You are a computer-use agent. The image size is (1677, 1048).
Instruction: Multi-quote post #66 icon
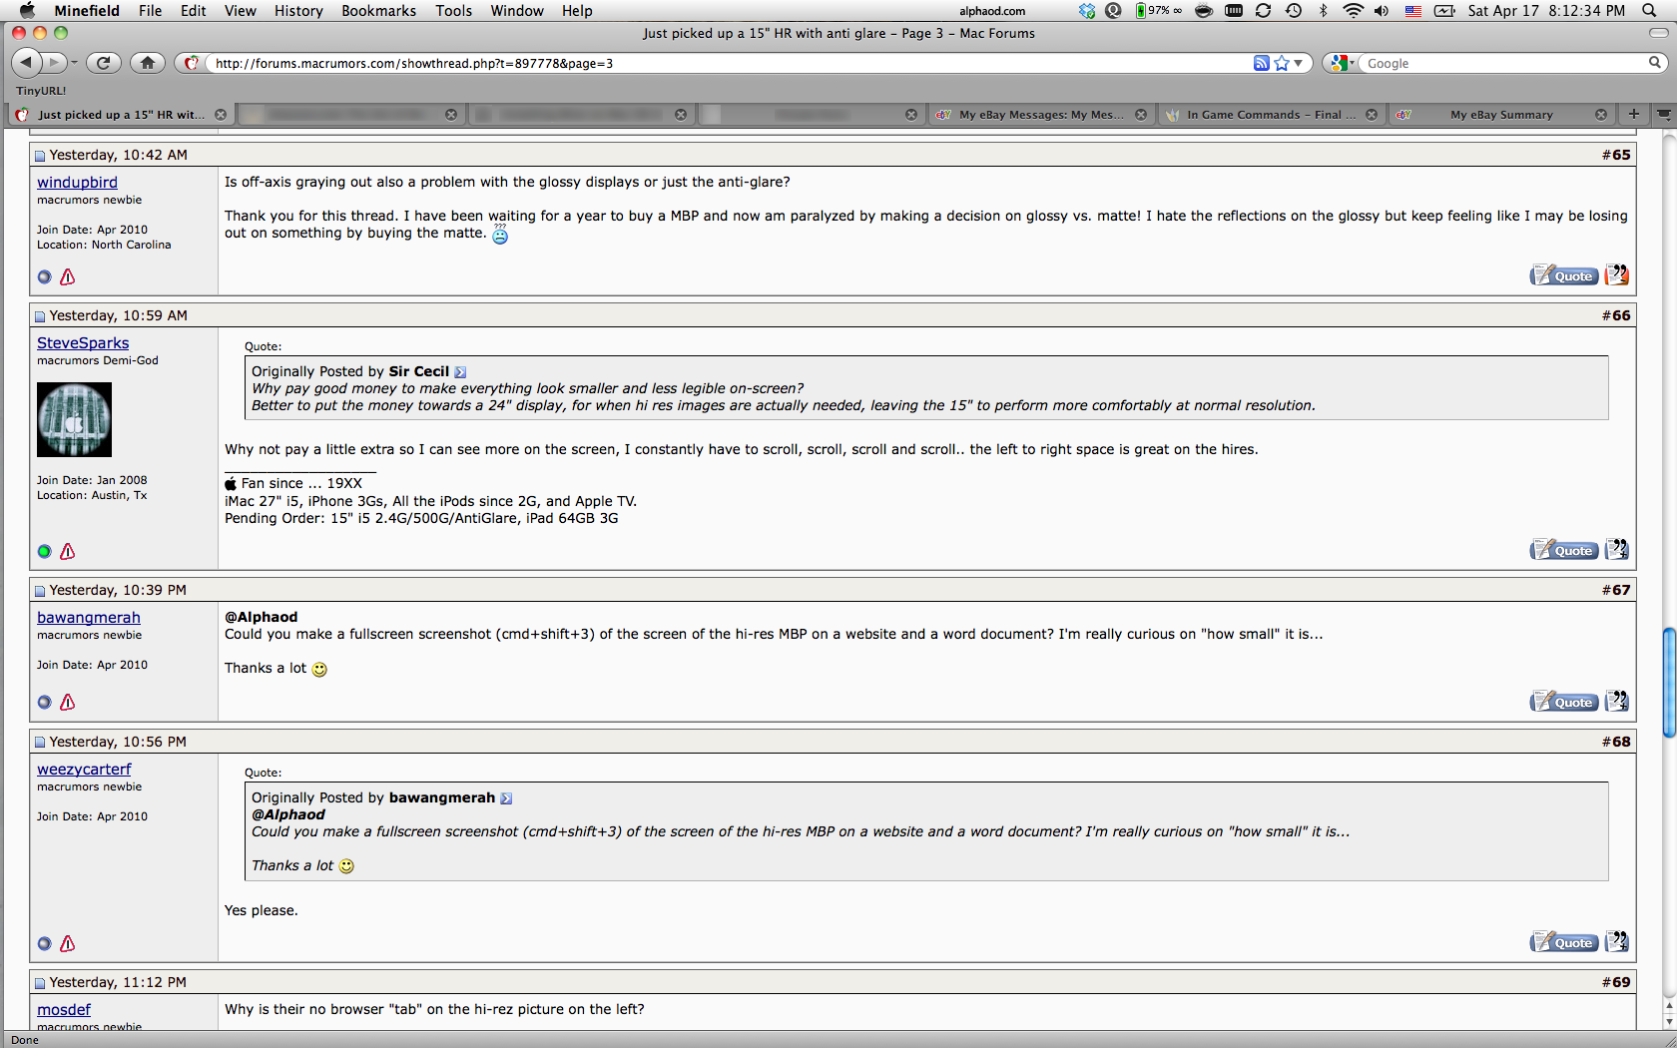[x=1617, y=549]
